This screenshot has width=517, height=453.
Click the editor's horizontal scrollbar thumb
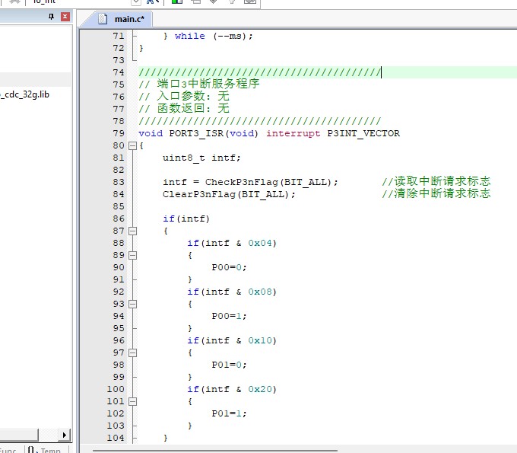215,450
